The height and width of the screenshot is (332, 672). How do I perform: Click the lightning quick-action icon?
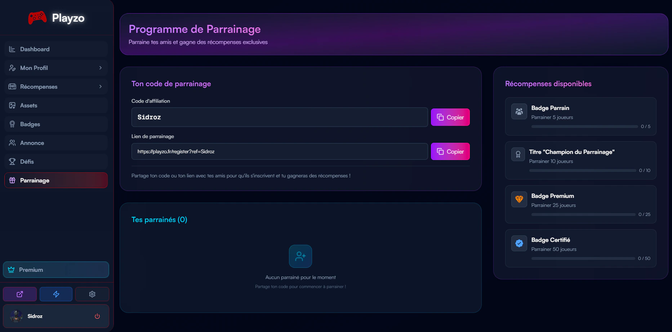pos(56,294)
